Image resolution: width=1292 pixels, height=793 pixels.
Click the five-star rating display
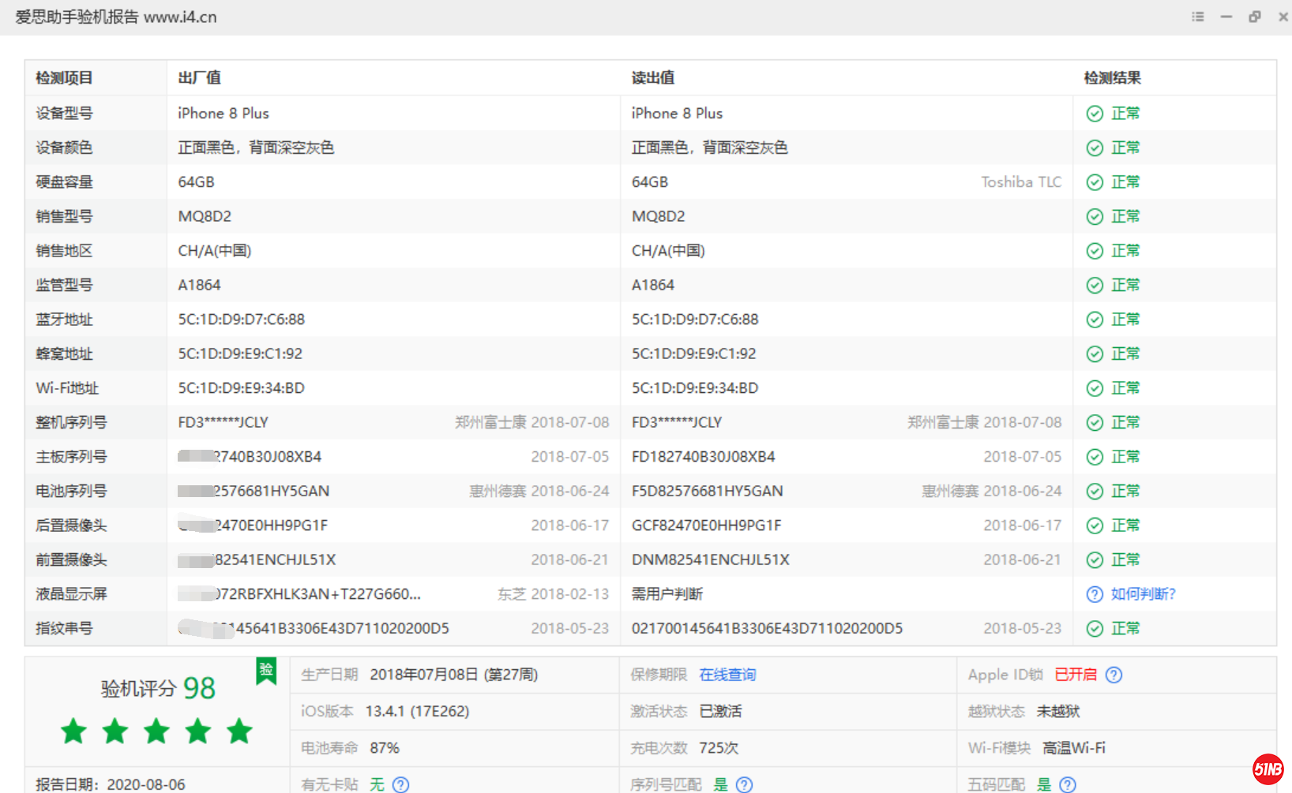tap(156, 731)
